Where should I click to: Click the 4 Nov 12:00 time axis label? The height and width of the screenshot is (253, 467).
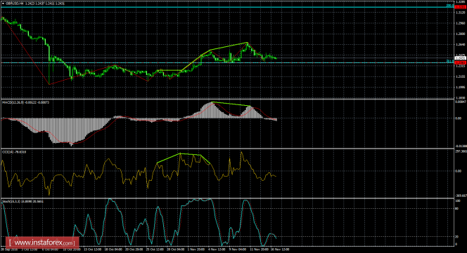pyautogui.click(x=217, y=249)
